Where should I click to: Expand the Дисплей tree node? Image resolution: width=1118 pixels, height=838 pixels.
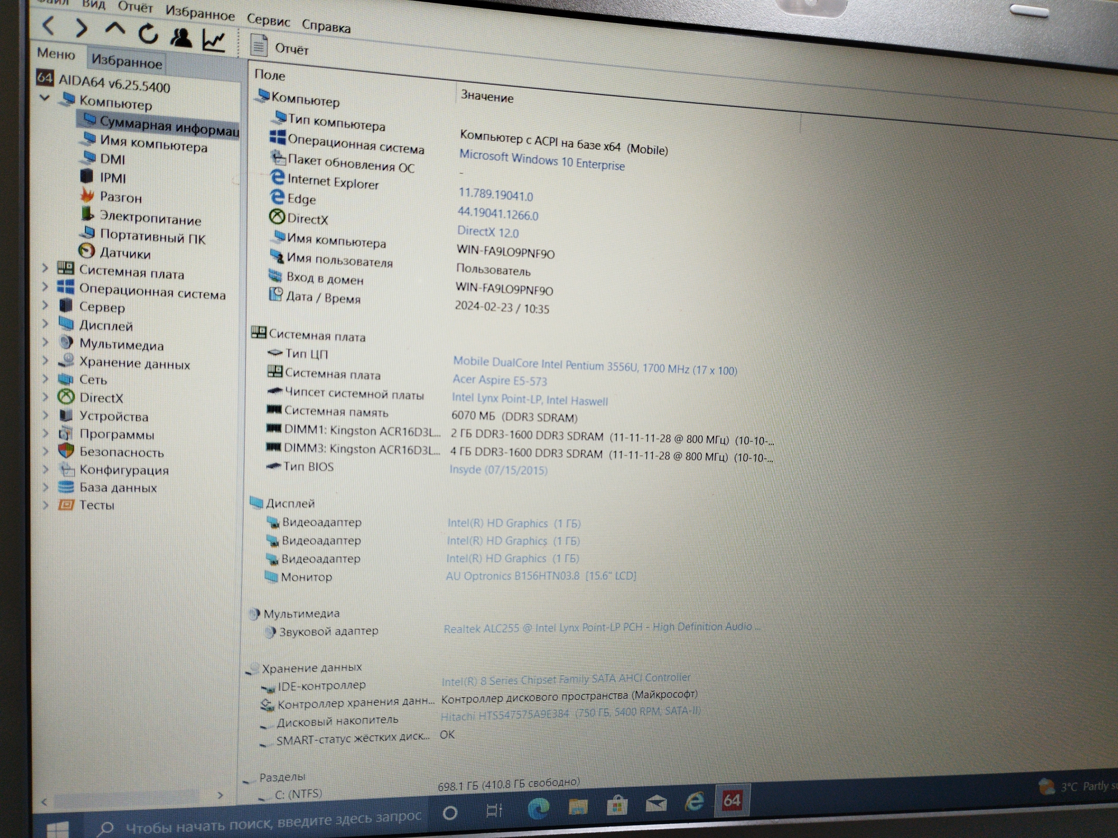point(45,324)
